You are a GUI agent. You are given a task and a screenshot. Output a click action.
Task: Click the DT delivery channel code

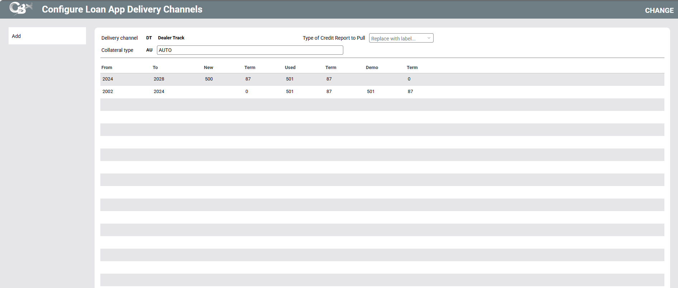pyautogui.click(x=149, y=38)
